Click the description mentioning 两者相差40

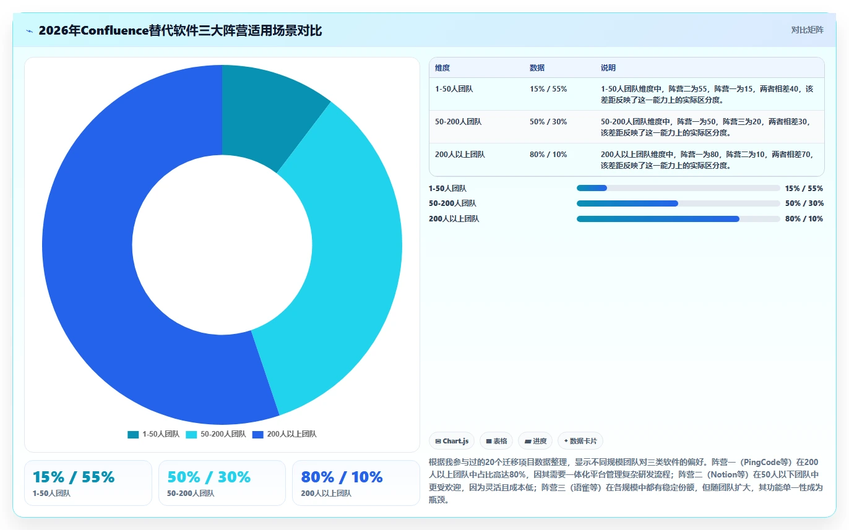[x=707, y=94]
